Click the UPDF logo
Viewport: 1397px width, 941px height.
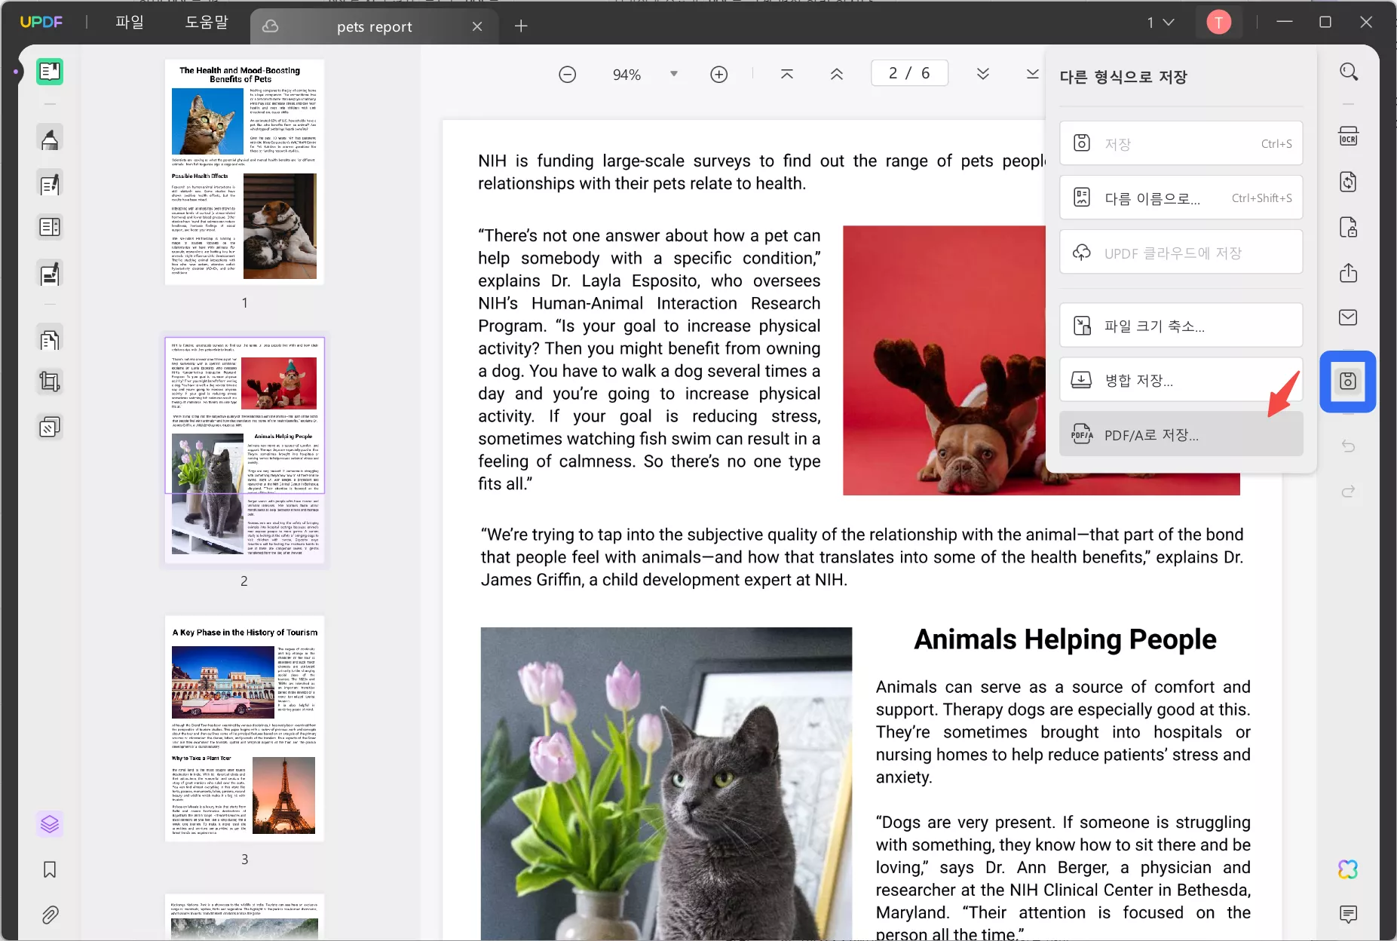pos(41,23)
